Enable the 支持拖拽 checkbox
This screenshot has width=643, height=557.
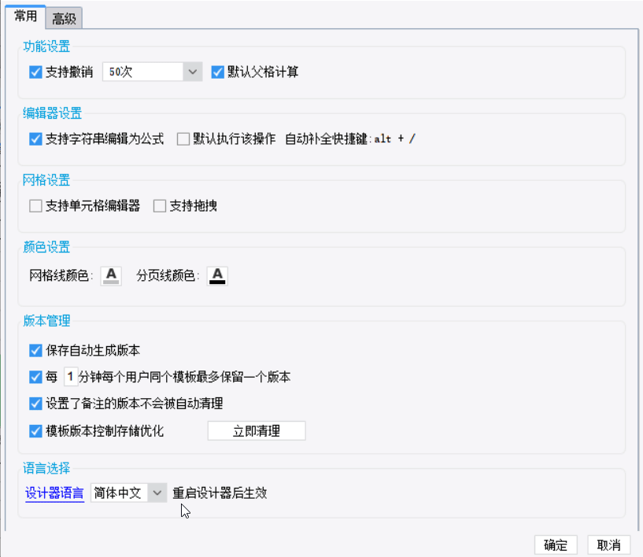point(160,206)
